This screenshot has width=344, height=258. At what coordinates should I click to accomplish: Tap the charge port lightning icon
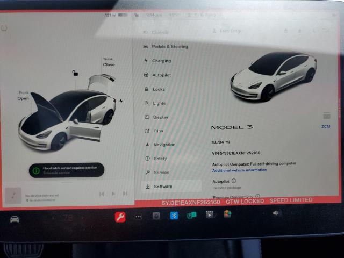121,101
